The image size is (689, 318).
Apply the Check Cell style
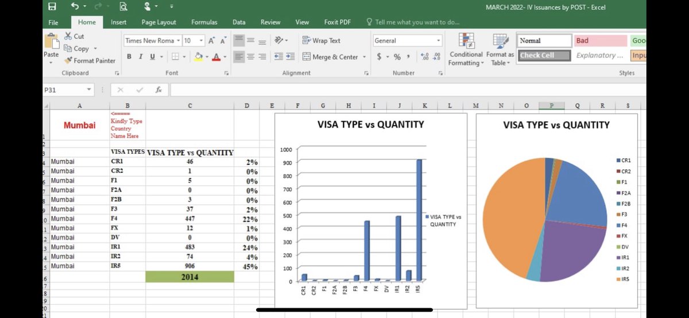pyautogui.click(x=544, y=56)
